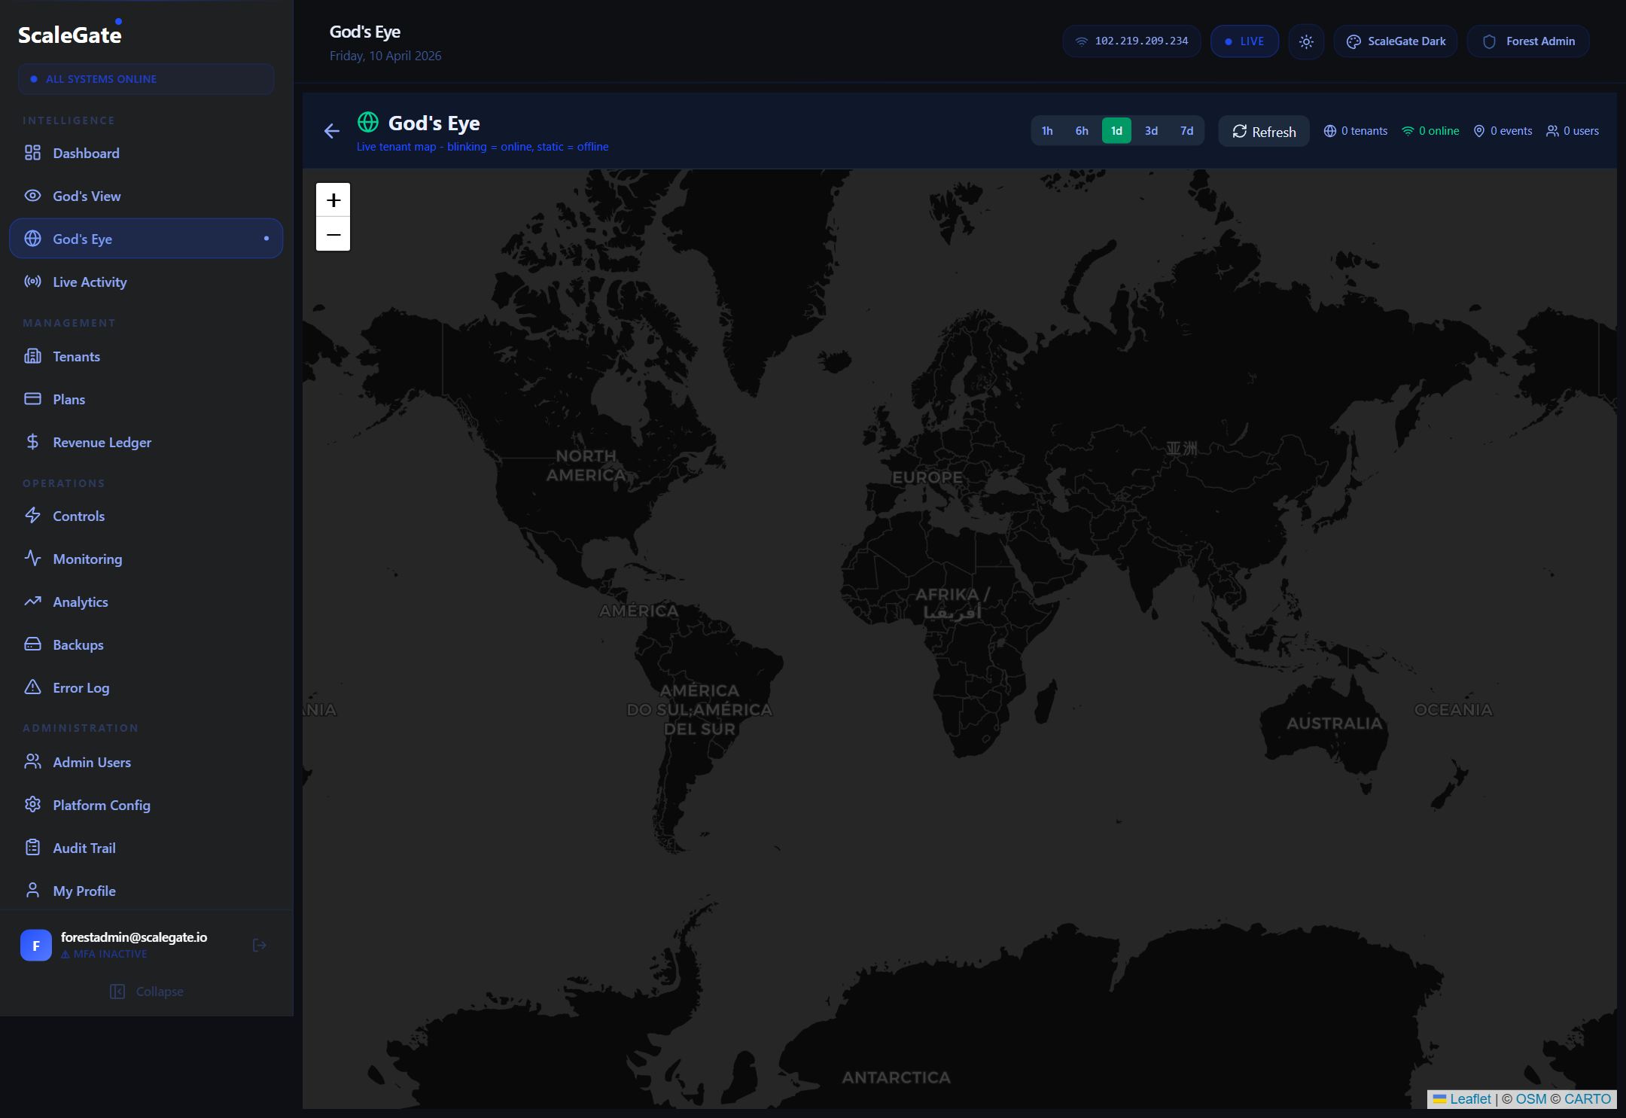
Task: Open the Monitoring panel
Action: 87,559
